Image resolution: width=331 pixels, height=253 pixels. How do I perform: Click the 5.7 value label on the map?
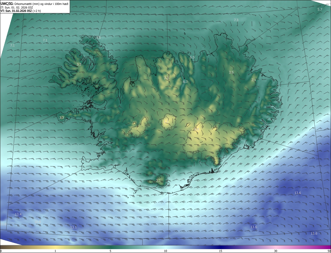pyautogui.click(x=320, y=9)
